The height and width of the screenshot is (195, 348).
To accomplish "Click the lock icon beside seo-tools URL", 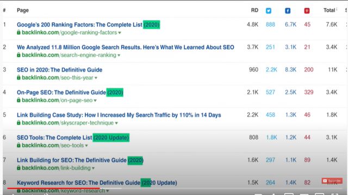I will click(18, 145).
